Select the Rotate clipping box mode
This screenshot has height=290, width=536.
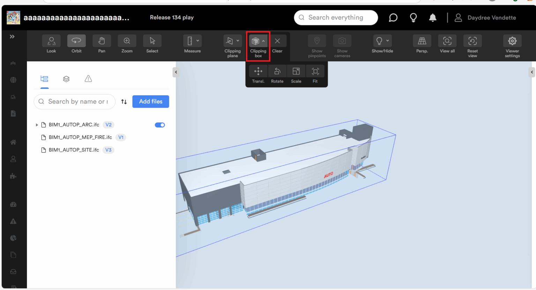277,71
